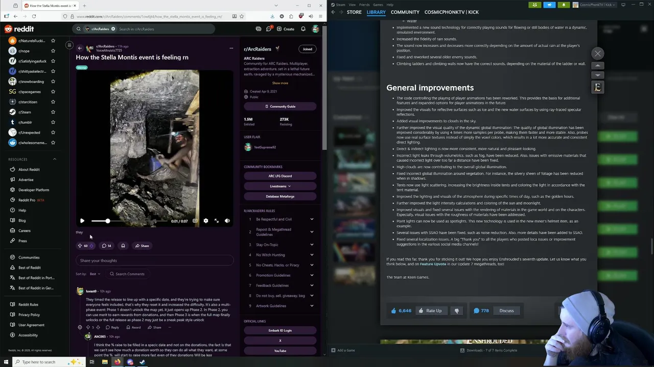This screenshot has height=367, width=654.
Task: Expand 'Promotion Guidelines' rule
Action: pos(312,275)
